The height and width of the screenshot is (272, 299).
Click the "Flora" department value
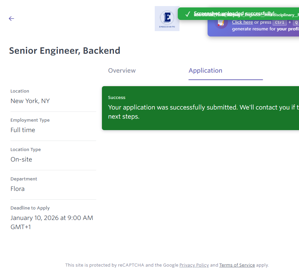[x=18, y=189]
